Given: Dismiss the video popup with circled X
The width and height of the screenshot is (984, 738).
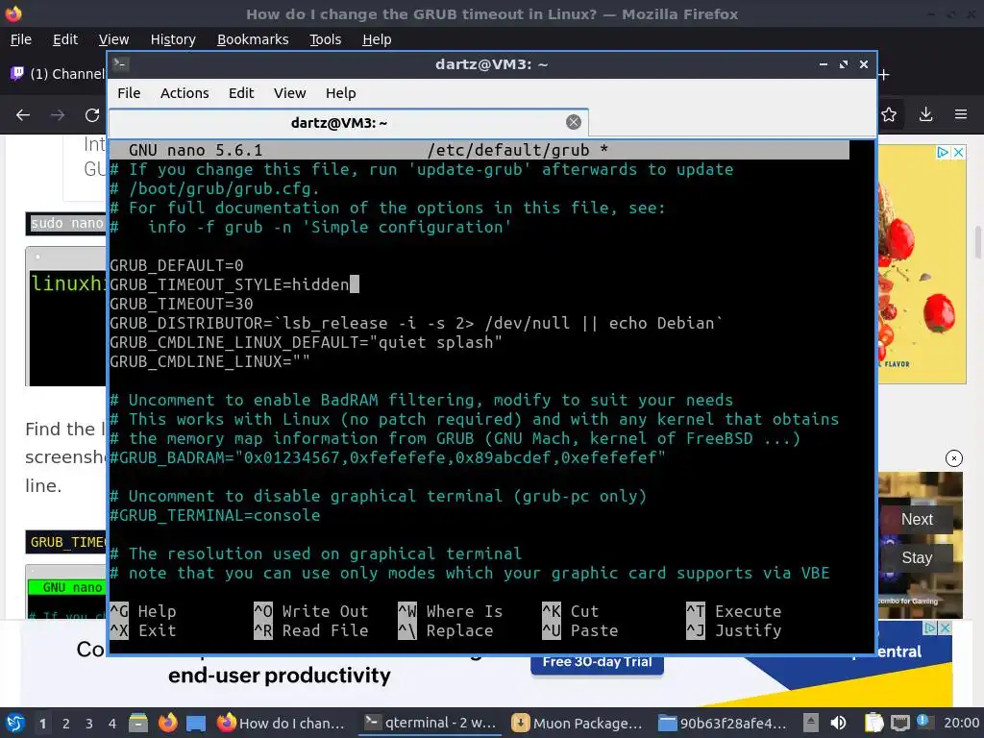Looking at the screenshot, I should tap(954, 458).
